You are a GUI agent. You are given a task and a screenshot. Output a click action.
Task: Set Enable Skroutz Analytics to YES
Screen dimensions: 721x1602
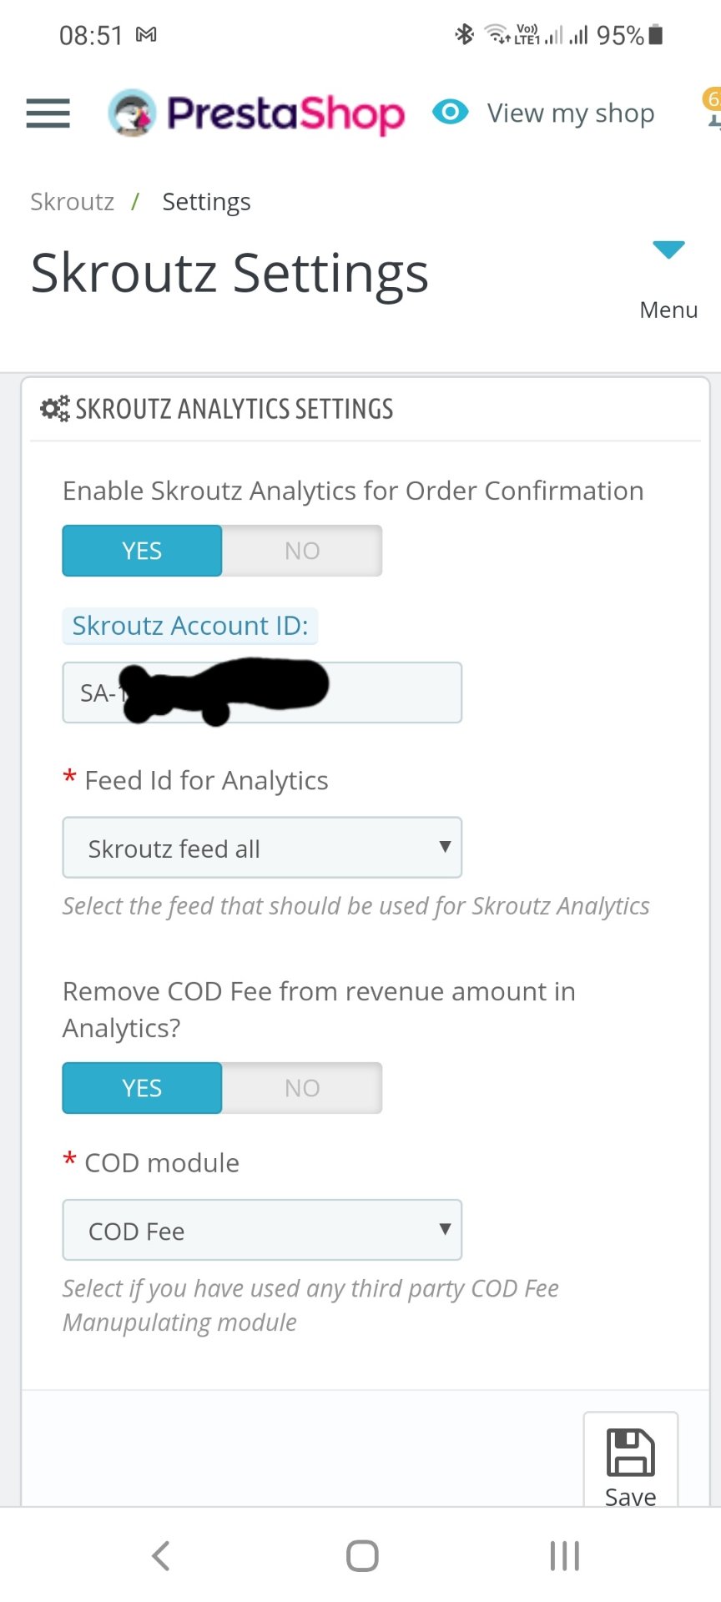[142, 551]
